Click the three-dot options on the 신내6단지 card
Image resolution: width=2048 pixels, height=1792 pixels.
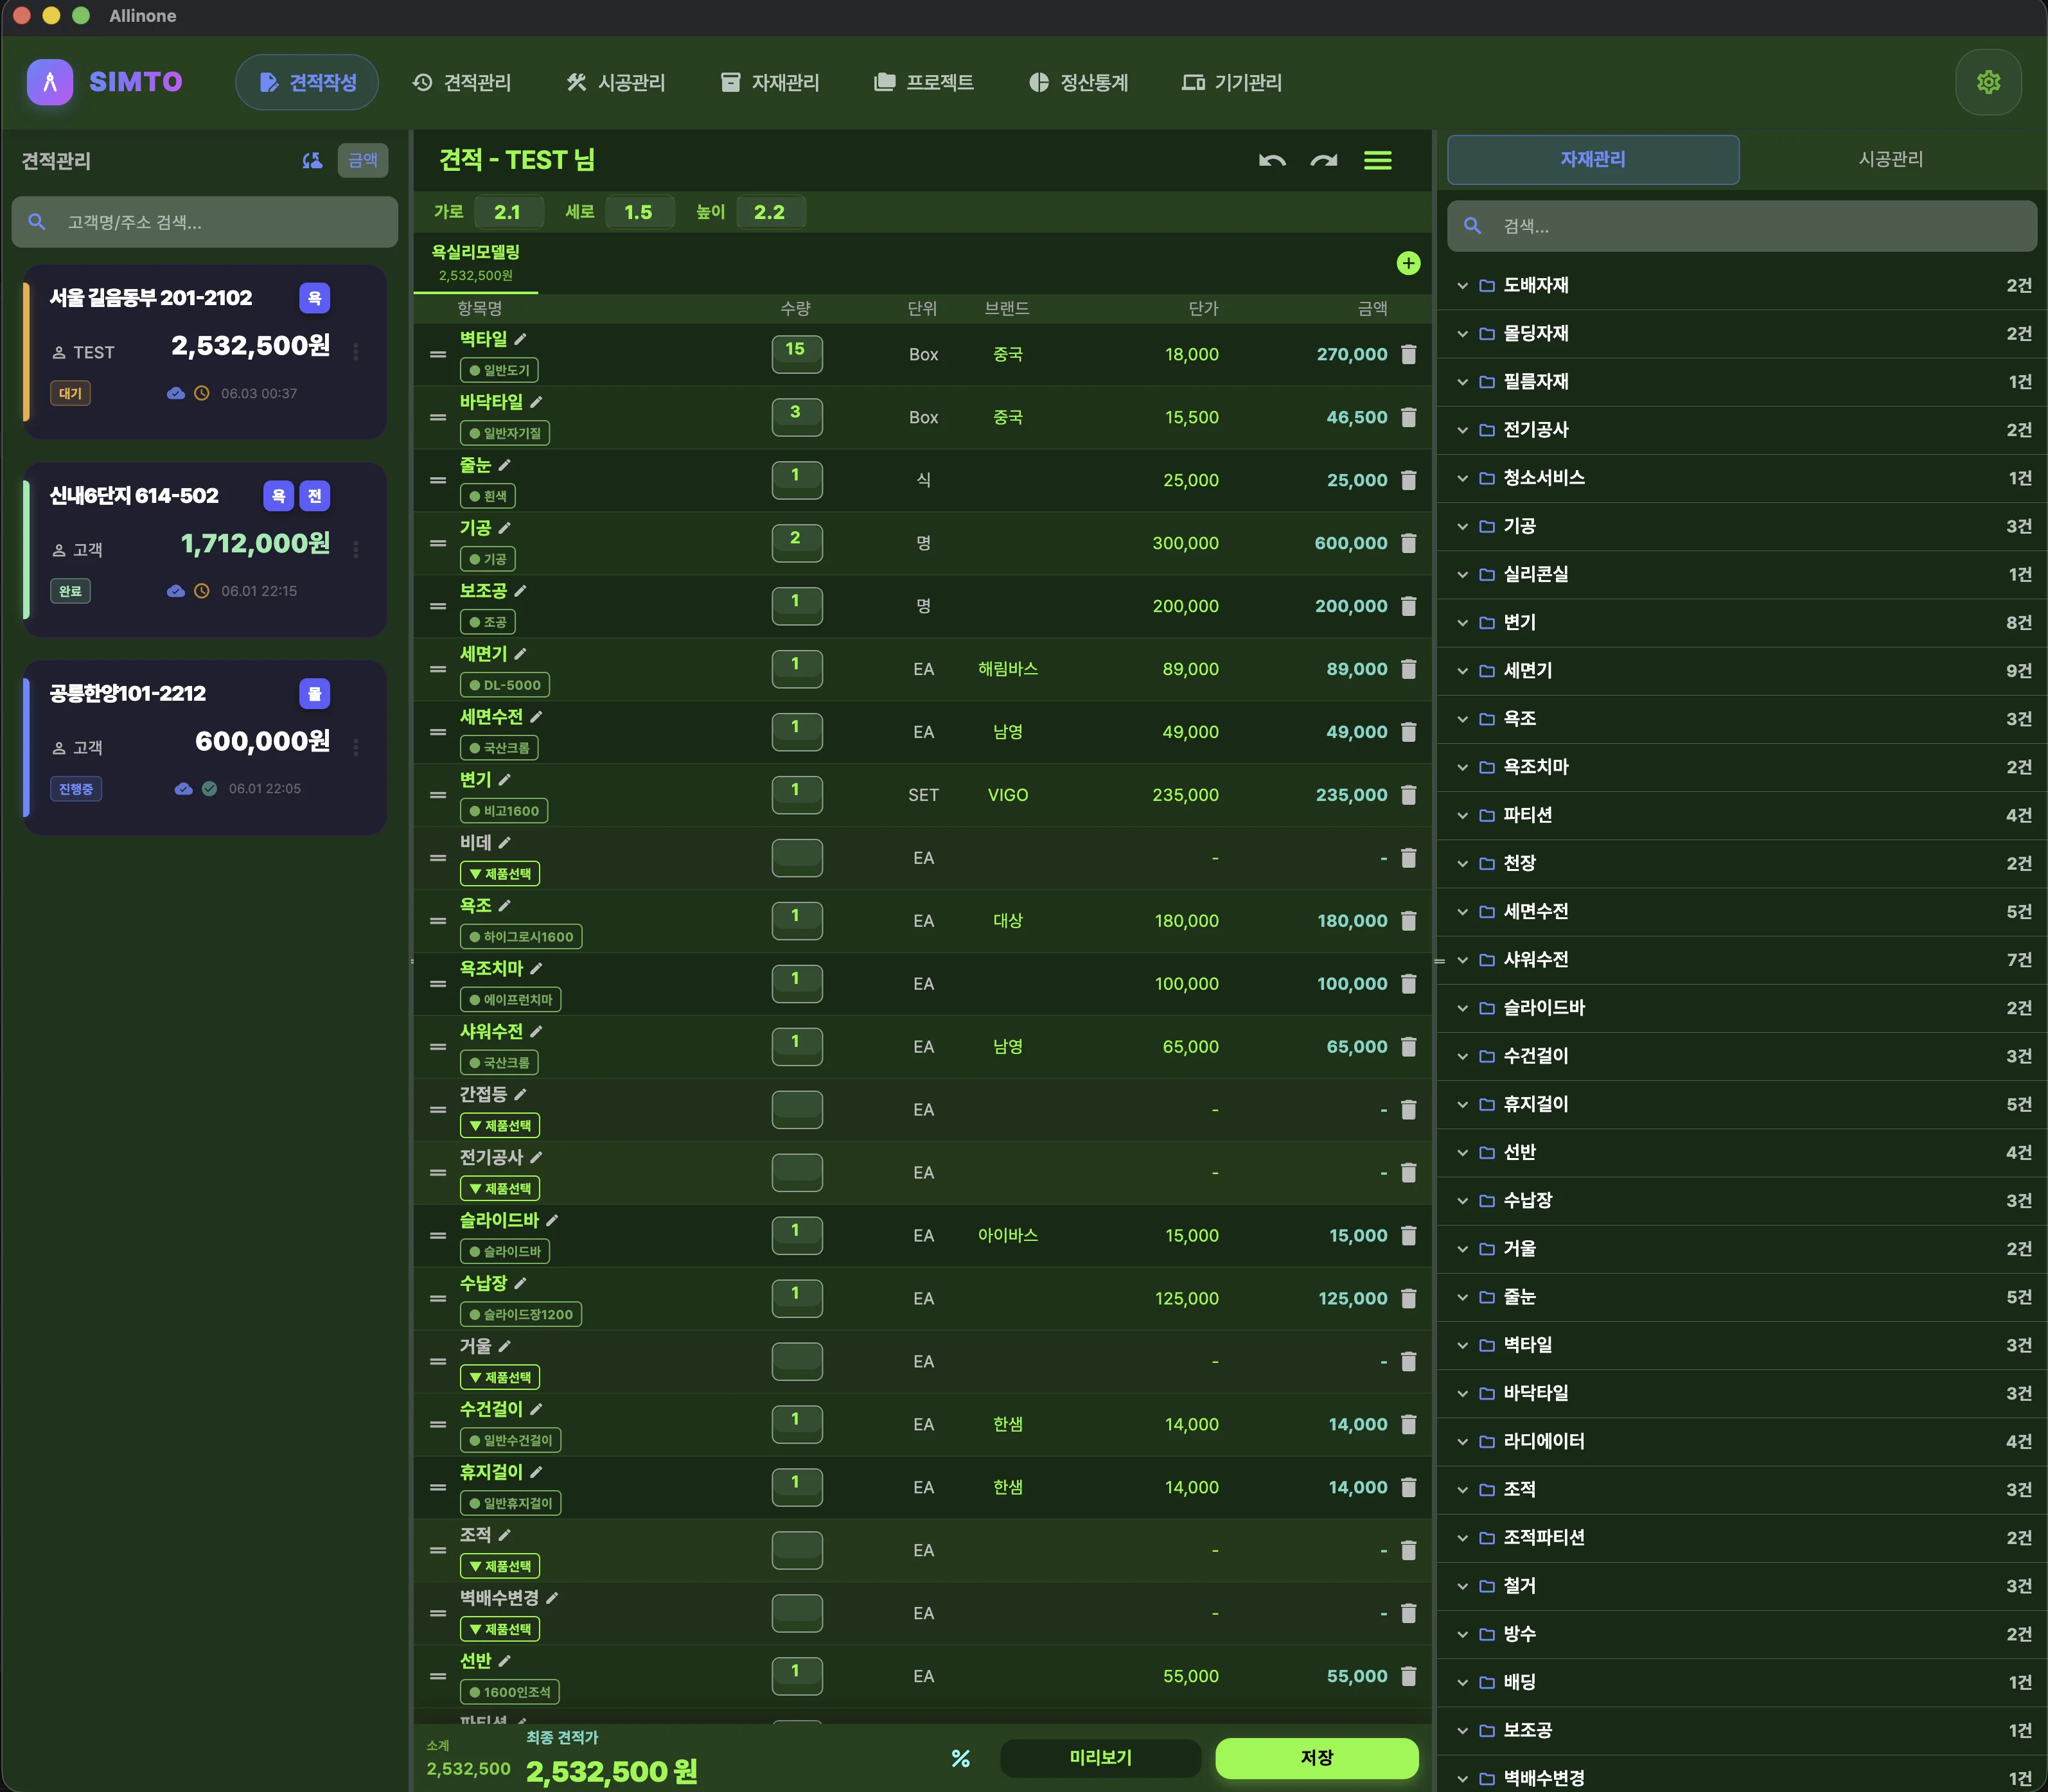pyautogui.click(x=356, y=548)
